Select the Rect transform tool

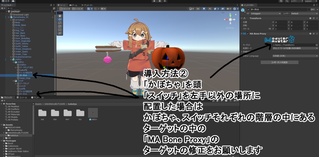point(60,29)
